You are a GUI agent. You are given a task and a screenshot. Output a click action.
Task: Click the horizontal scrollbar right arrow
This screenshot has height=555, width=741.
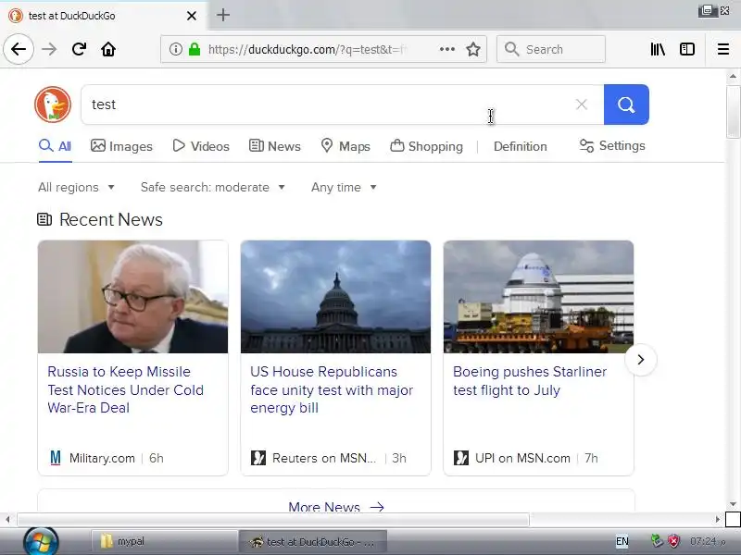[717, 520]
